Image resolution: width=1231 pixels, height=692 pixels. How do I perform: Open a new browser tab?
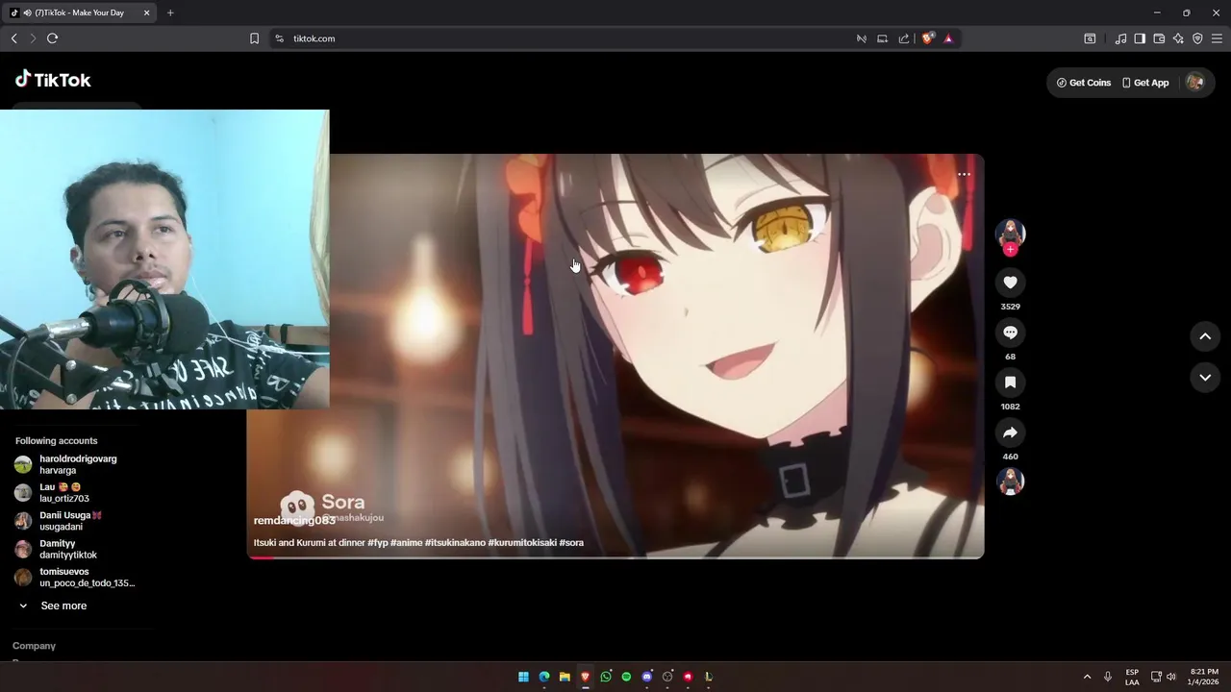point(170,12)
